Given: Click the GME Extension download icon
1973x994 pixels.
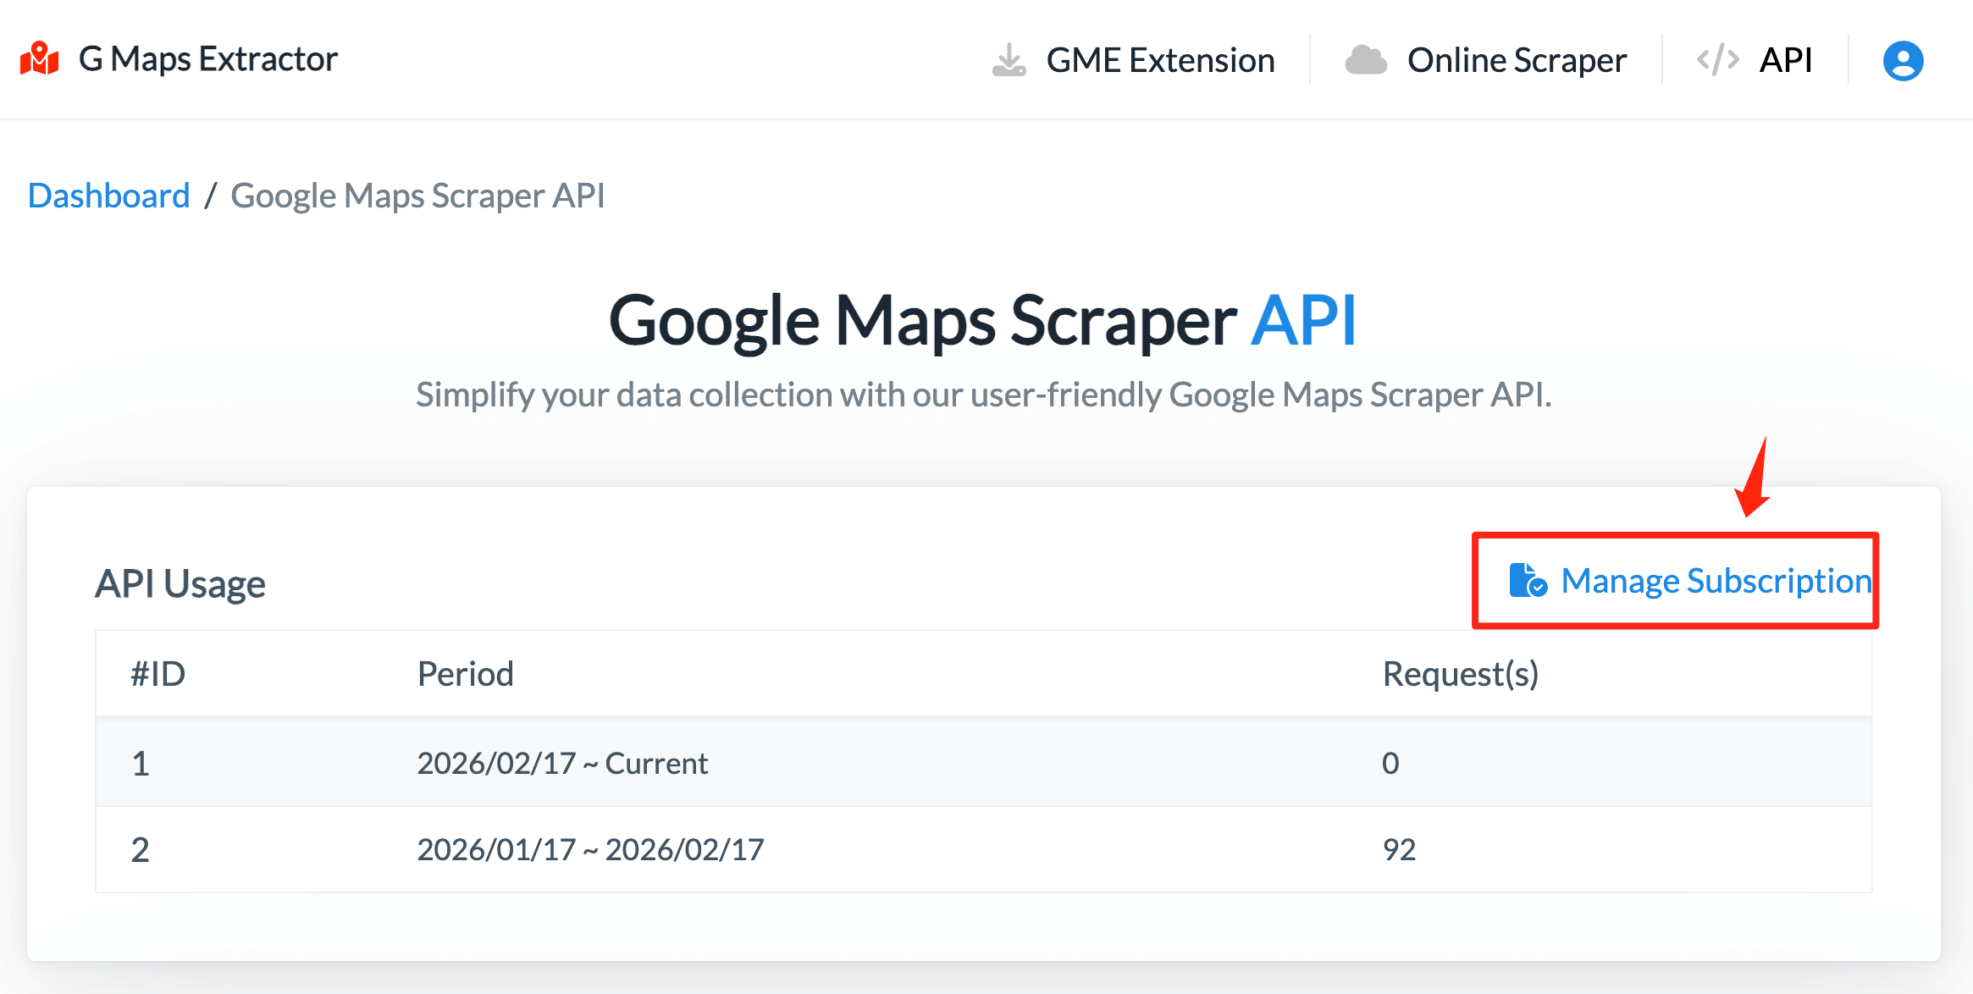Looking at the screenshot, I should pos(1009,60).
